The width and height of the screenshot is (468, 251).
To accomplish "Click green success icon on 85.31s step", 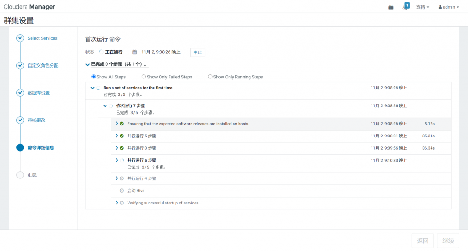I will click(122, 136).
